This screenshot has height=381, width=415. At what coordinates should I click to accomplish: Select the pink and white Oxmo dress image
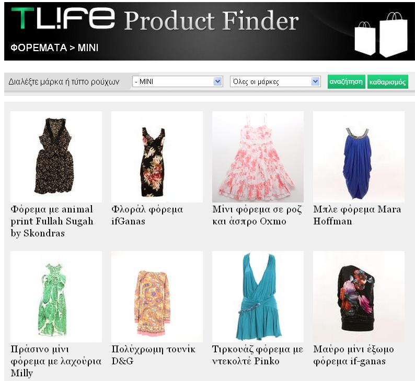pos(258,157)
